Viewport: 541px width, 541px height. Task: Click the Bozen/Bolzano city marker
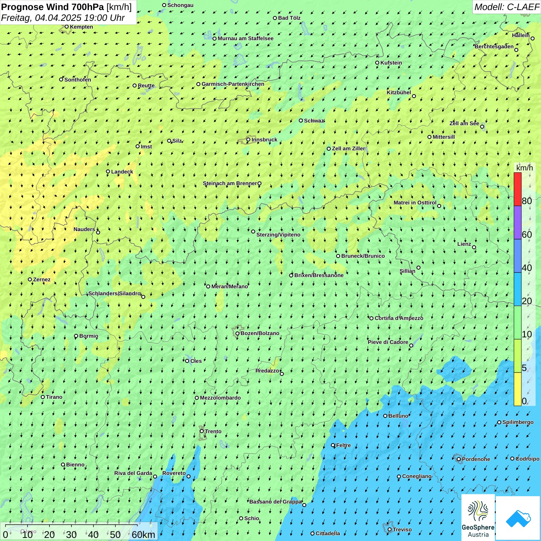(237, 333)
